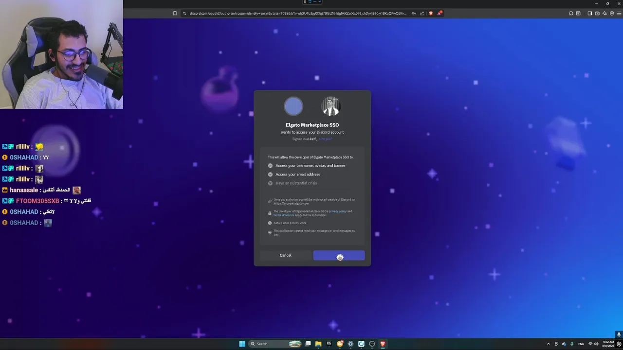
Task: Open Task View from the taskbar
Action: (x=308, y=344)
